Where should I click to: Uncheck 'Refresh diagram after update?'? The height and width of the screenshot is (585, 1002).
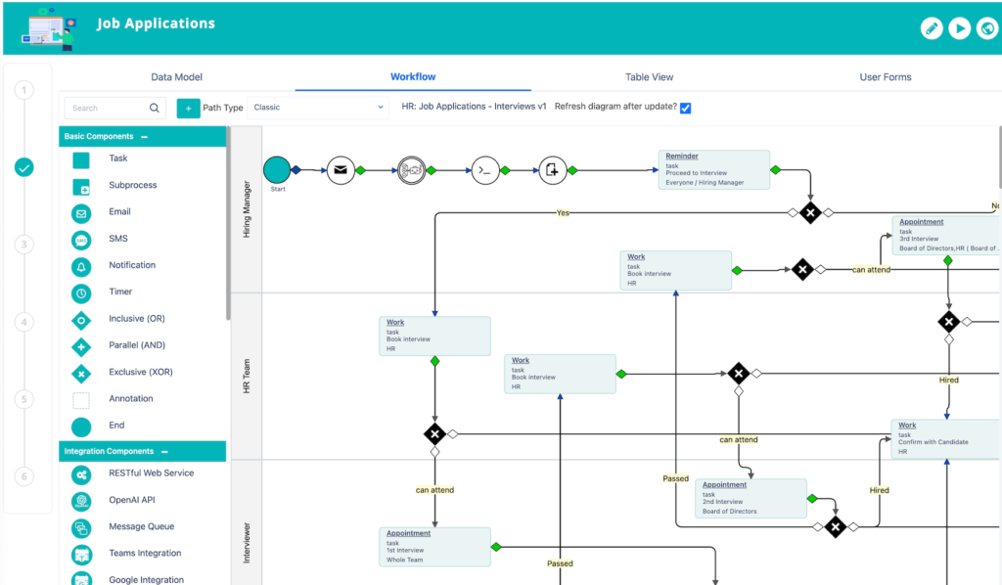pyautogui.click(x=685, y=109)
